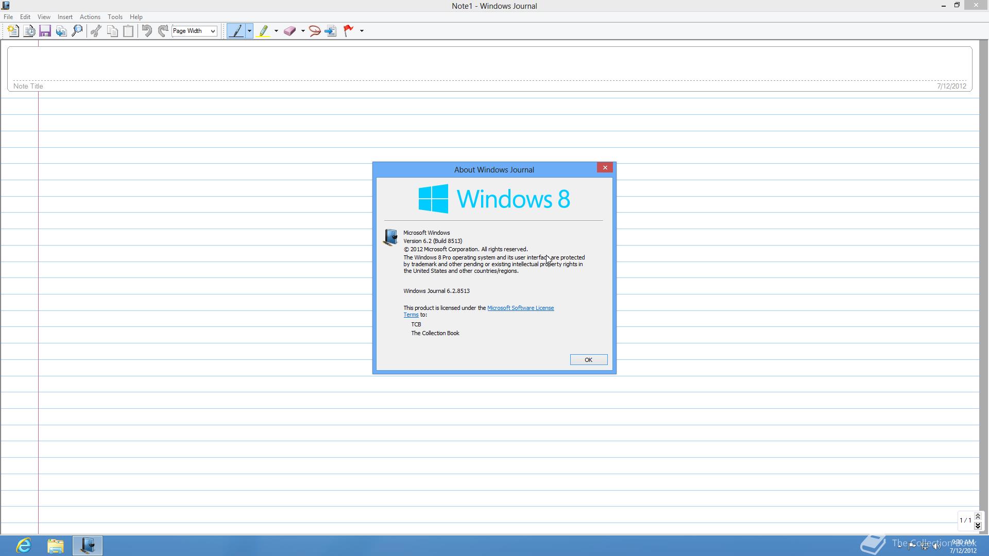Image resolution: width=989 pixels, height=556 pixels.
Task: Open Microsoft Software License link
Action: [520, 308]
